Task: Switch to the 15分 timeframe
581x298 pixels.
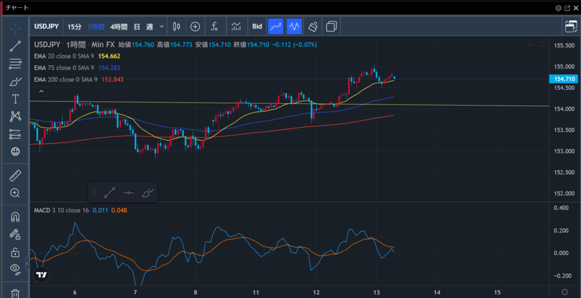Action: tap(74, 27)
